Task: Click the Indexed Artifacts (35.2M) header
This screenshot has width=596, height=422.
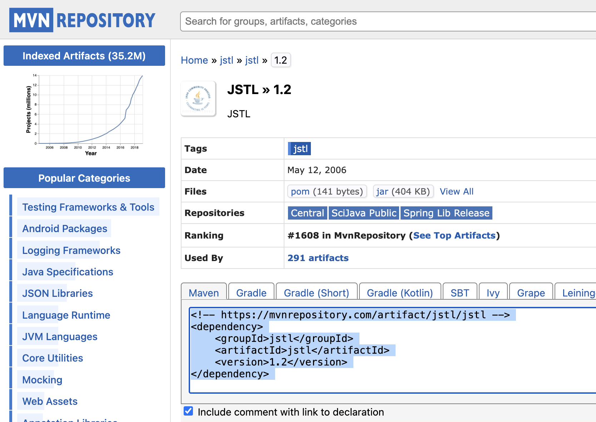Action: click(84, 56)
